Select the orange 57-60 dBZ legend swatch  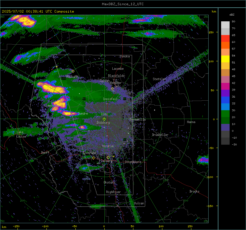point(225,45)
